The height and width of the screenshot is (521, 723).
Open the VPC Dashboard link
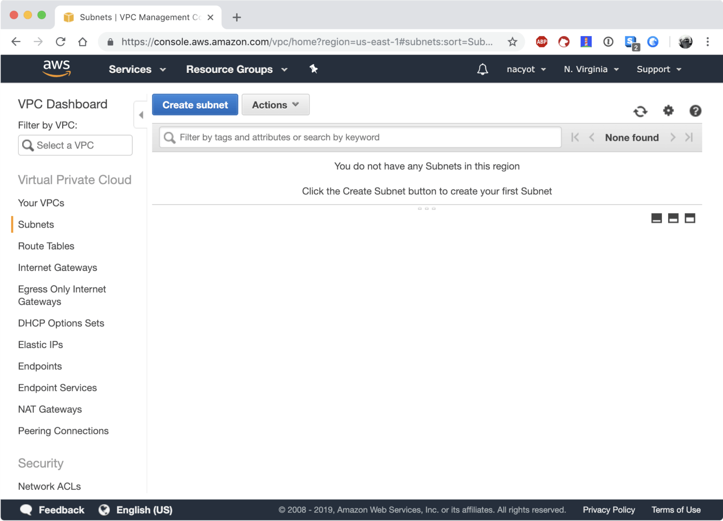click(x=63, y=104)
